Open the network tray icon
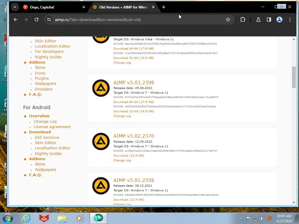Image resolution: width=299 pixels, height=224 pixels. pyautogui.click(x=255, y=218)
